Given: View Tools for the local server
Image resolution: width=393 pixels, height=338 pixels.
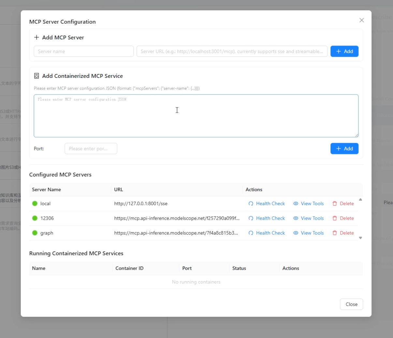Looking at the screenshot, I should 308,204.
